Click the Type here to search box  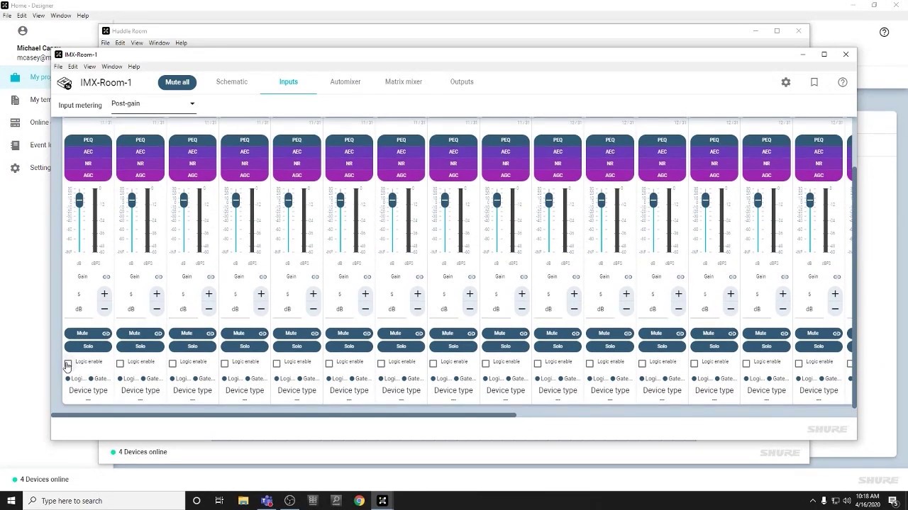tap(104, 501)
